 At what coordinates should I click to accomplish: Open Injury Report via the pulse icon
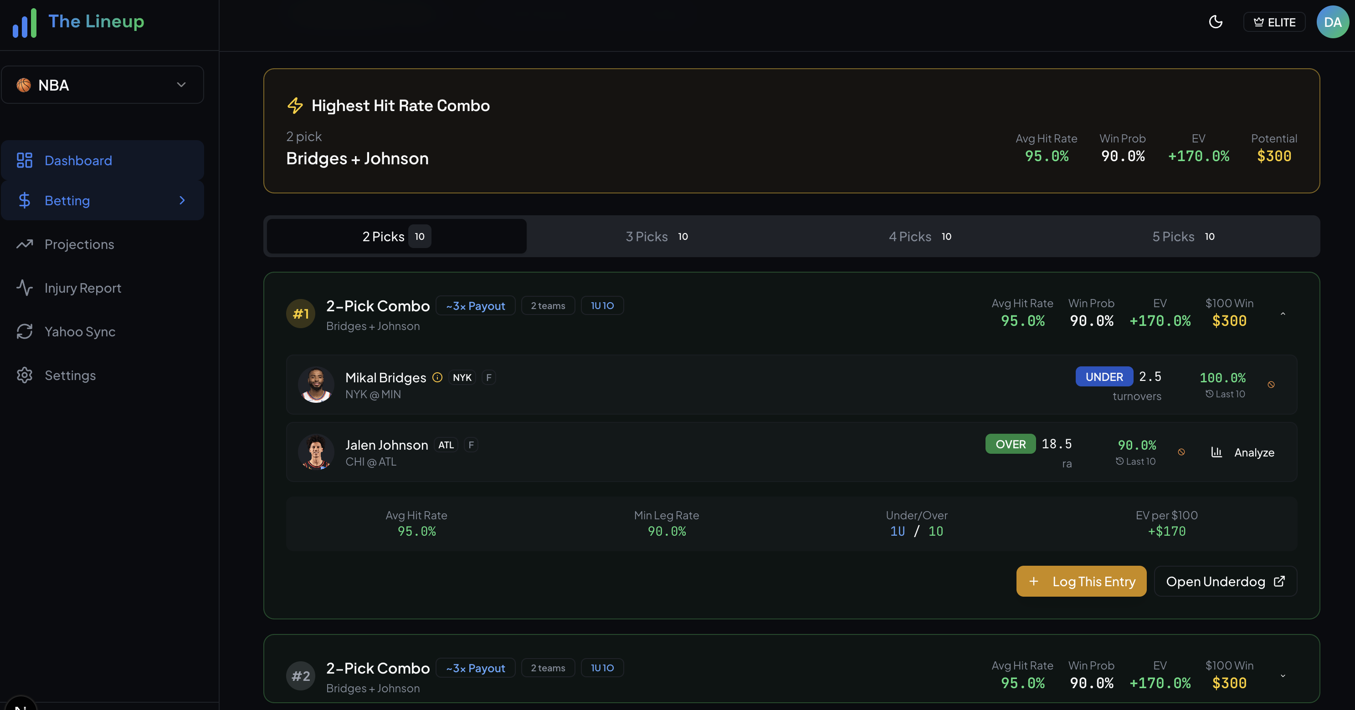(24, 288)
